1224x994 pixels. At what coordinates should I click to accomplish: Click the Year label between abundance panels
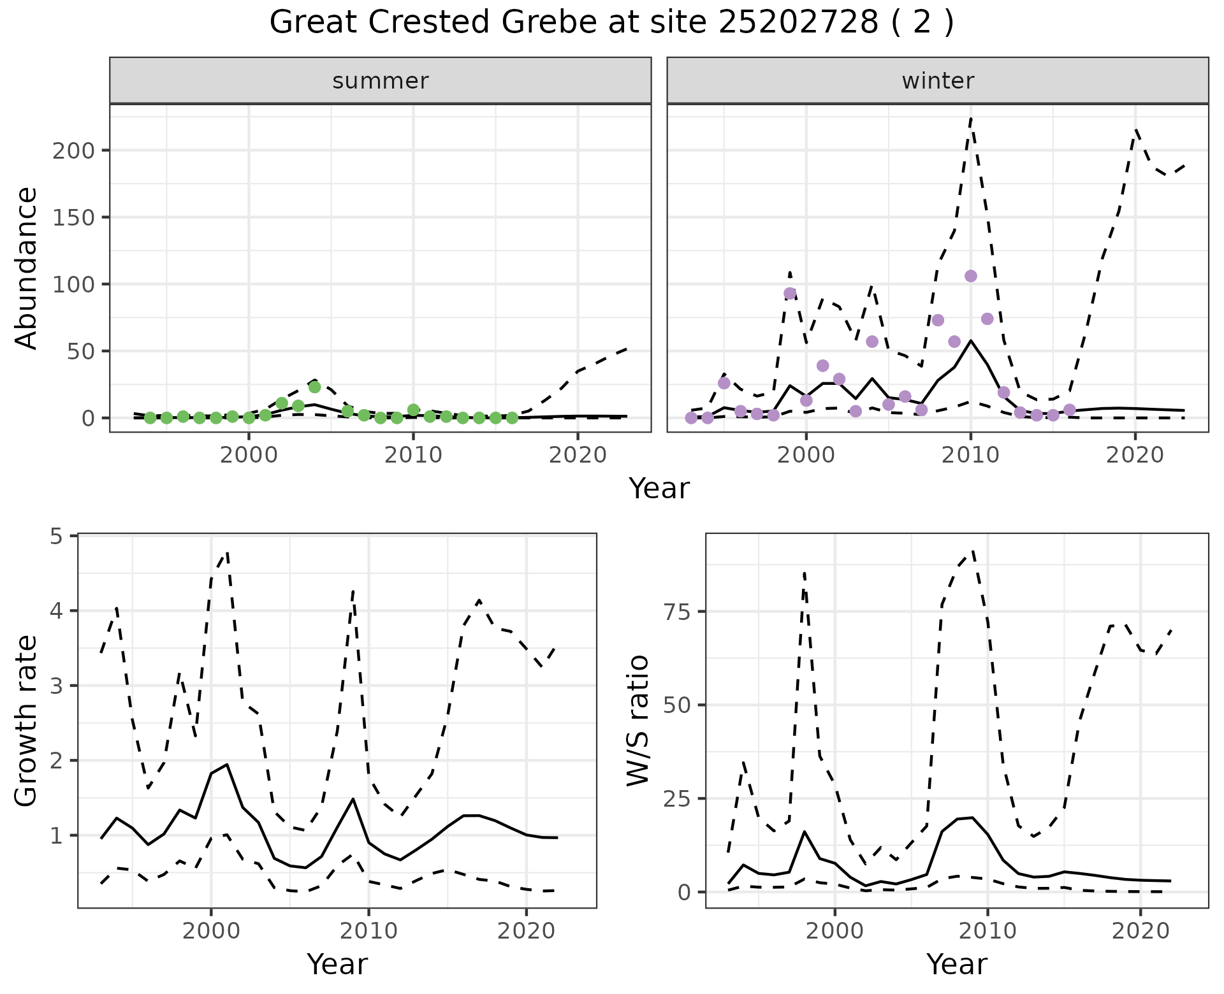tap(659, 489)
